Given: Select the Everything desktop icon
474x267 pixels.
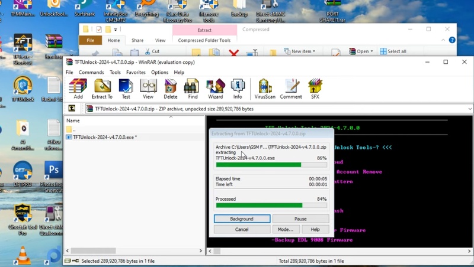Looking at the screenshot, I should pos(146,8).
